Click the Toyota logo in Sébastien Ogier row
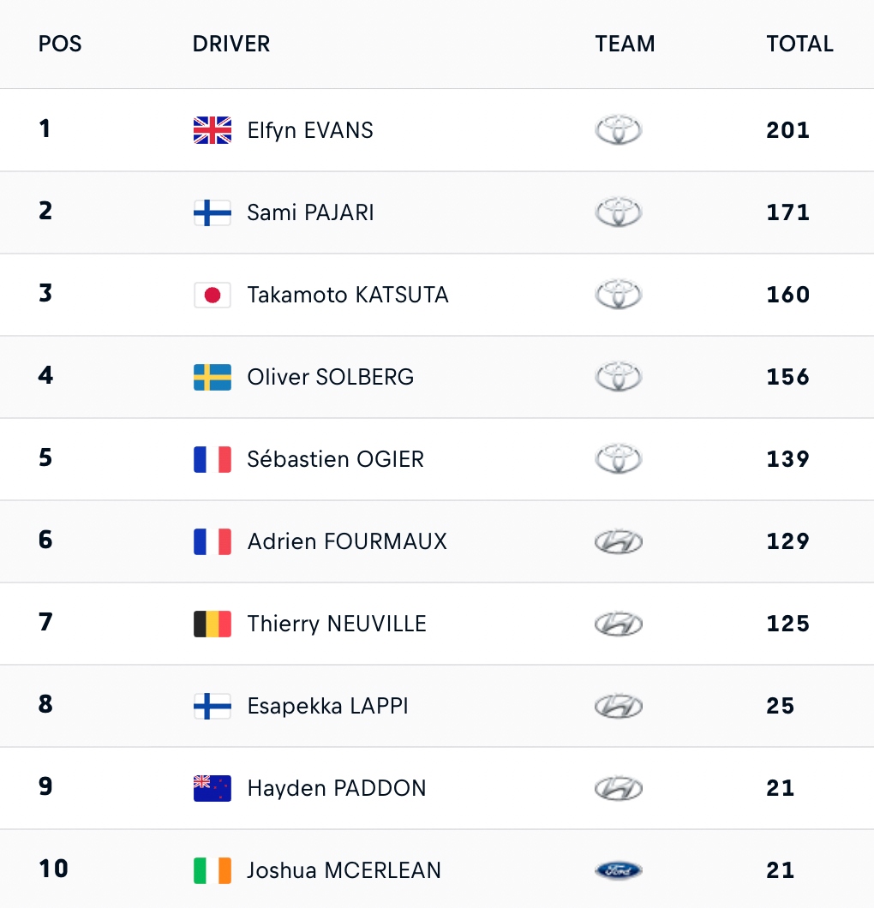Image resolution: width=874 pixels, height=908 pixels. 619,458
